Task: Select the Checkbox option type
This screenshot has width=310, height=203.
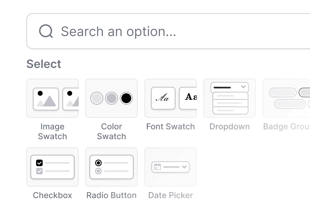Action: pos(52,167)
